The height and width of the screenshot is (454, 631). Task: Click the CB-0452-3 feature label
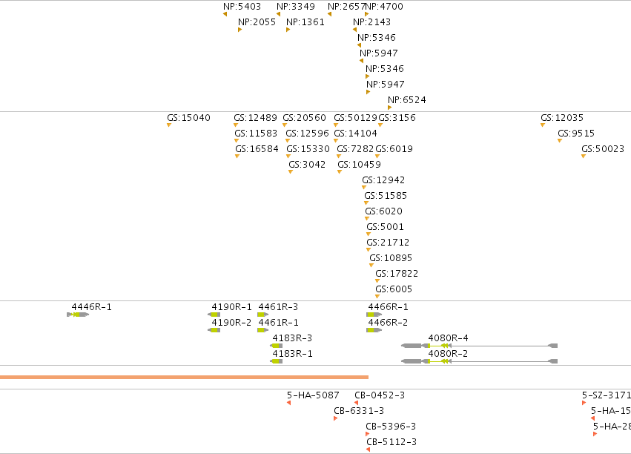coord(380,395)
